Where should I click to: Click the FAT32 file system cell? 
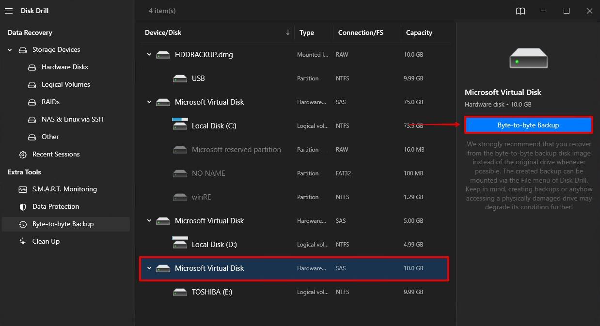point(343,173)
